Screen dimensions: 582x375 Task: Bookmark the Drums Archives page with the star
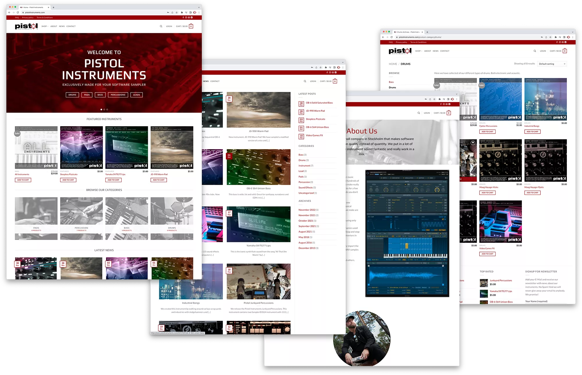551,37
